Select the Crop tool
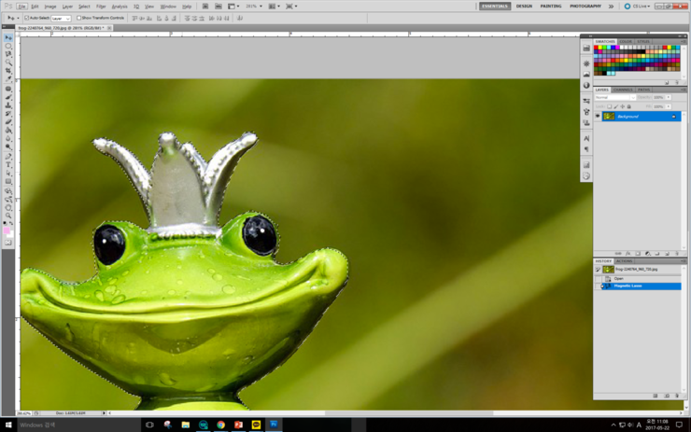 (8, 71)
